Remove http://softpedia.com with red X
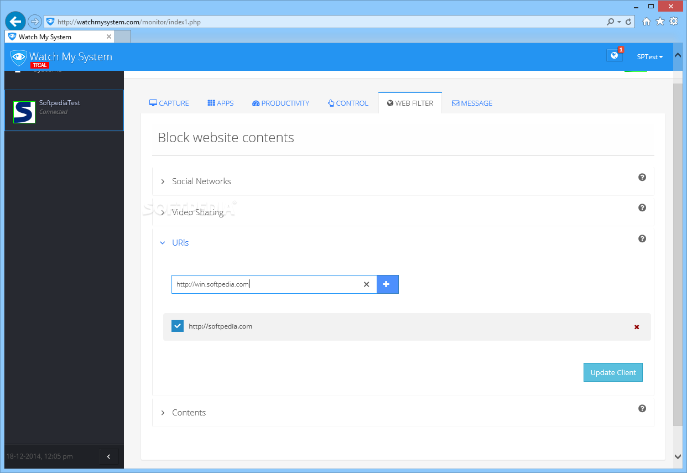 tap(637, 327)
